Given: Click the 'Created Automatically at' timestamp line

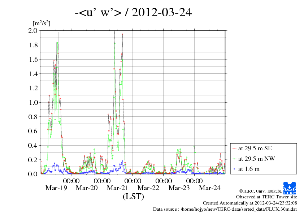Looking at the screenshot, I should pos(250,203).
